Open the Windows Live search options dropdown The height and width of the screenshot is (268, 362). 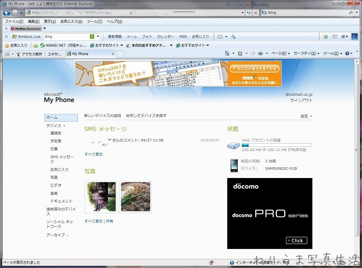[98, 37]
